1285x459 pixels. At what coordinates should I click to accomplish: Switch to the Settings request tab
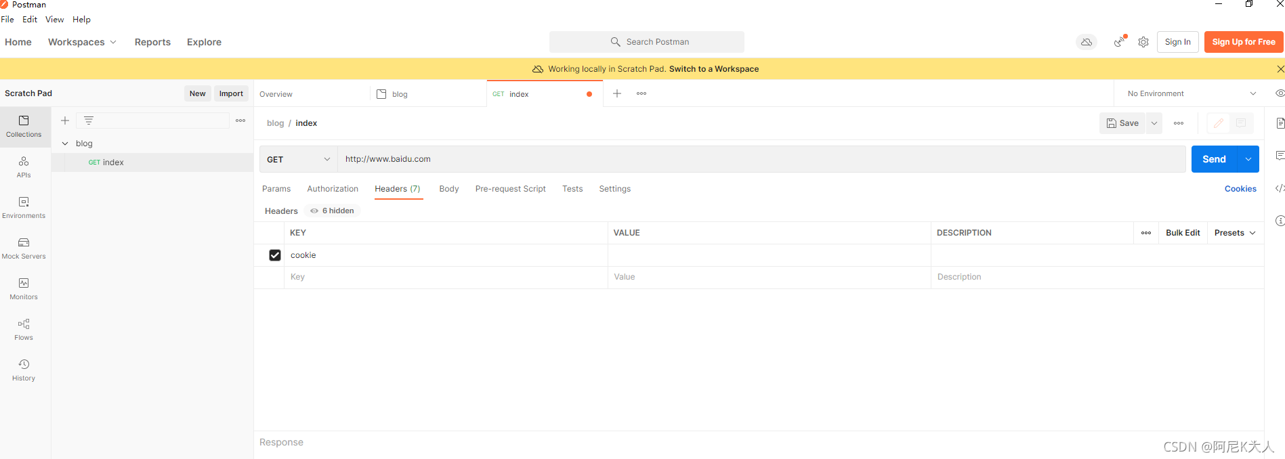(615, 189)
